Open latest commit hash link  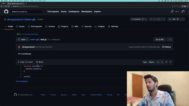coord(144,47)
